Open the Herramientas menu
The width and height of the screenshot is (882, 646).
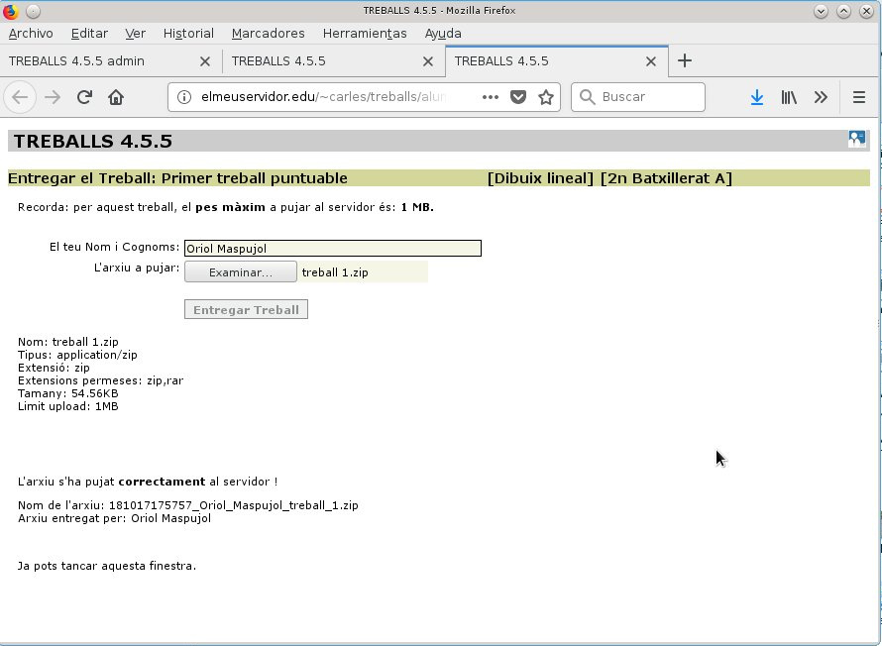click(365, 33)
